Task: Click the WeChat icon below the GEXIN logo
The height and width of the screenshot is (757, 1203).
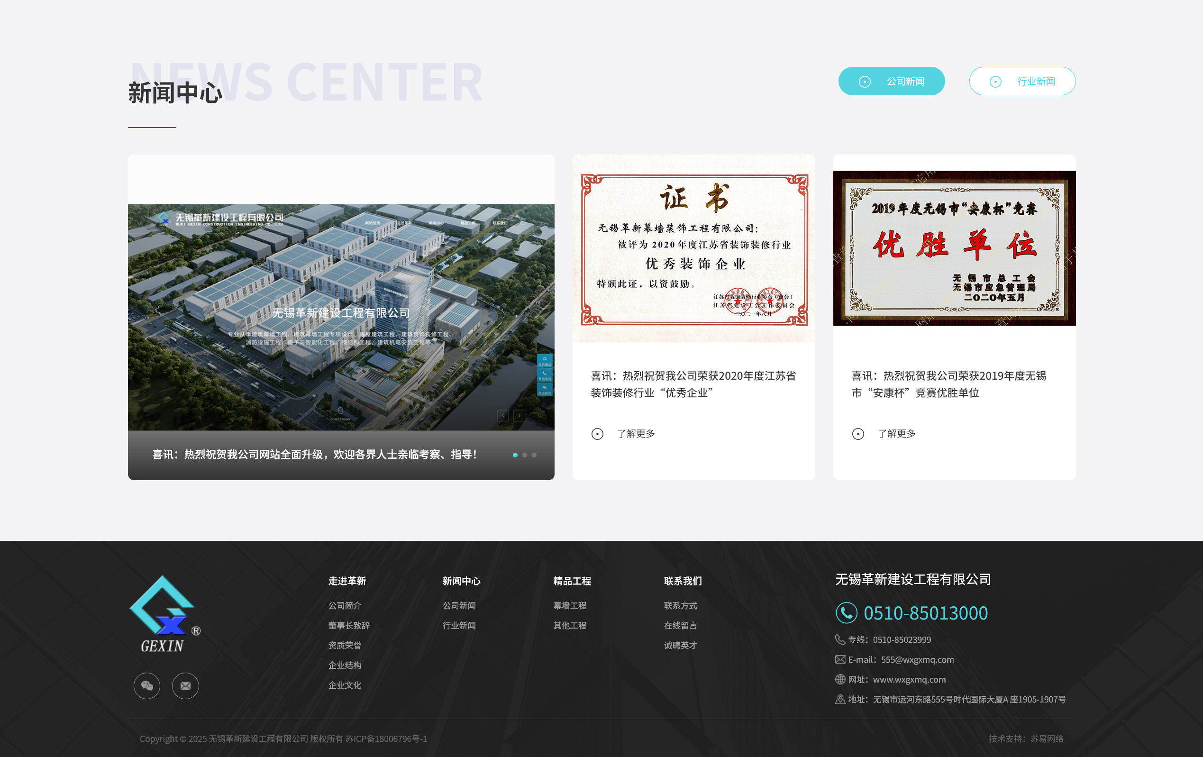Action: click(x=146, y=686)
